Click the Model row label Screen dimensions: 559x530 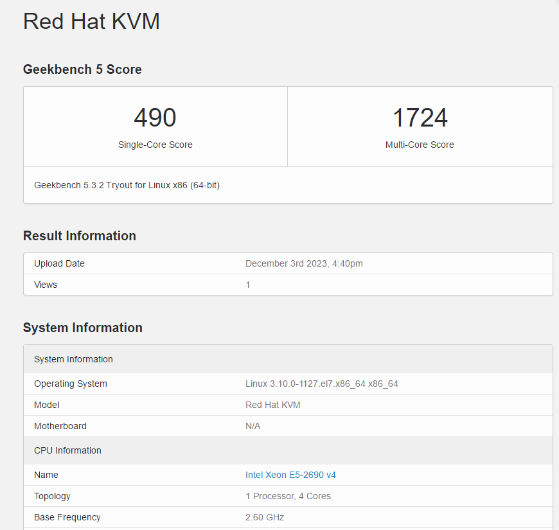tap(47, 405)
